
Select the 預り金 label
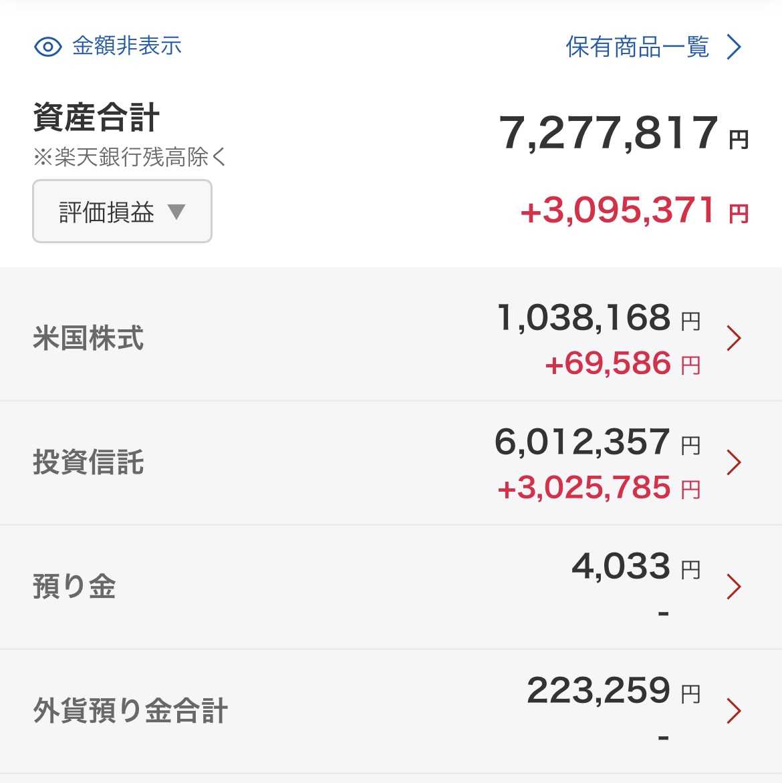click(74, 587)
